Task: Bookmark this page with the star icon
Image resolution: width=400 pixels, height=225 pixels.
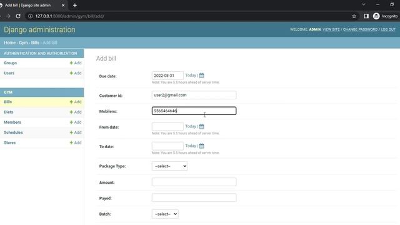Action: pyautogui.click(x=354, y=16)
